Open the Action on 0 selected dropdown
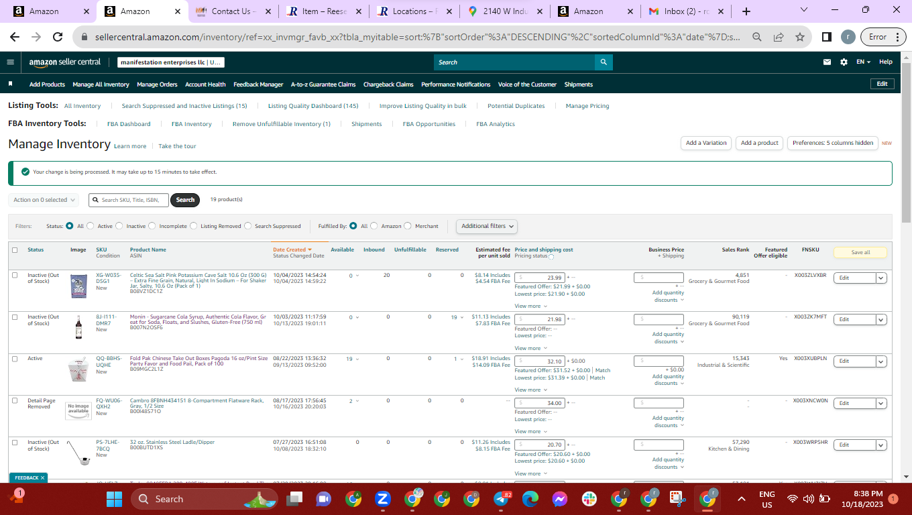Viewport: 912px width, 515px height. tap(44, 200)
